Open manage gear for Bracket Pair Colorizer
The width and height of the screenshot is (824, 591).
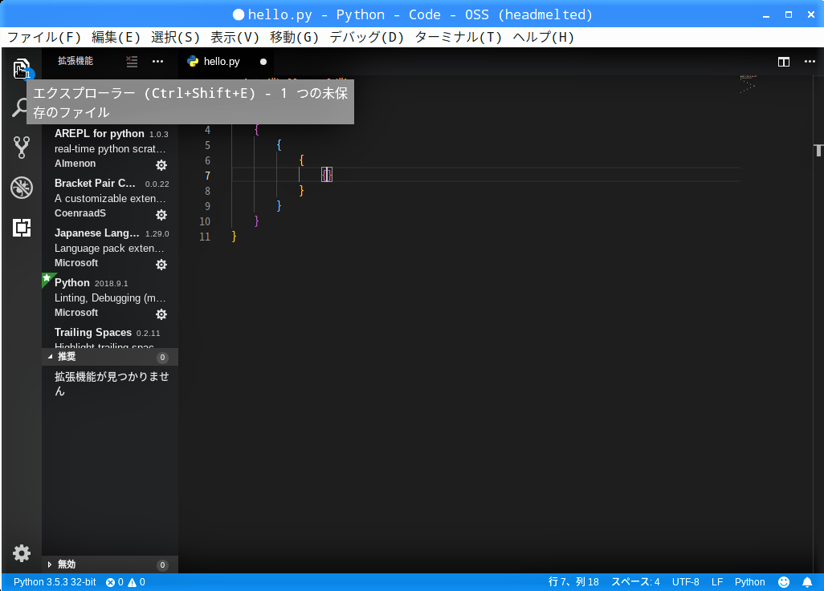pos(161,215)
